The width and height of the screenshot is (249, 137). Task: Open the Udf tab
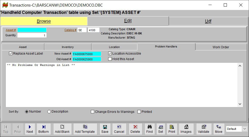tap(208, 21)
